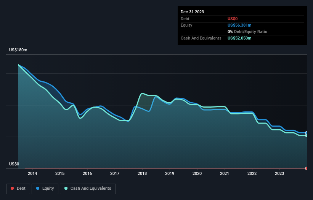Click the Dec 31 2023 tooltip date
Viewport: 313px width, 200px height.
(192, 12)
